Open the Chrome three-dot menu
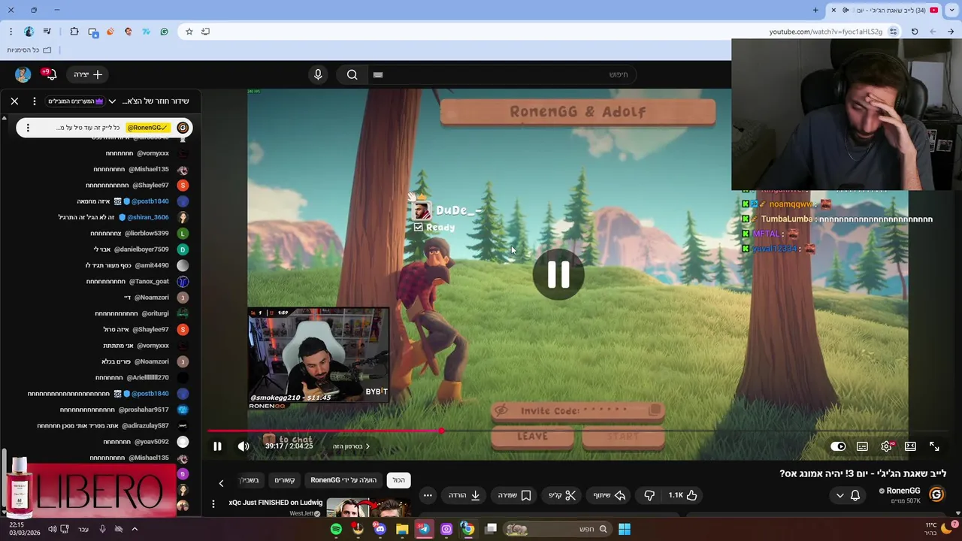 tap(11, 32)
